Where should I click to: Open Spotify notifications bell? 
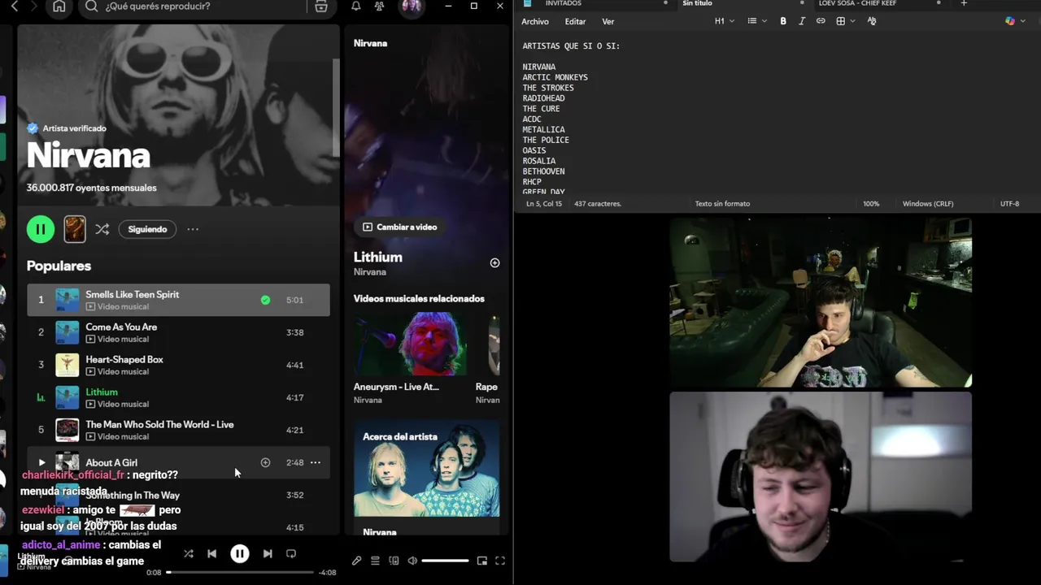point(356,6)
